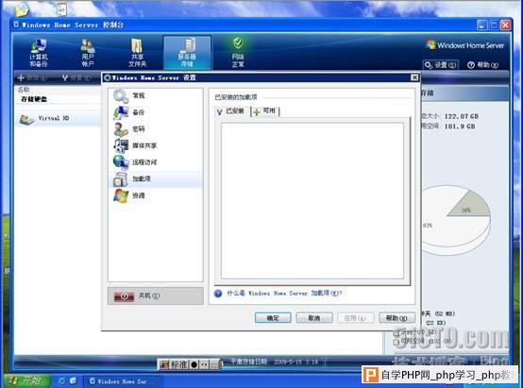The height and width of the screenshot is (388, 523).
Task: Click the dialog 帮助 help button
Action: pos(396,318)
